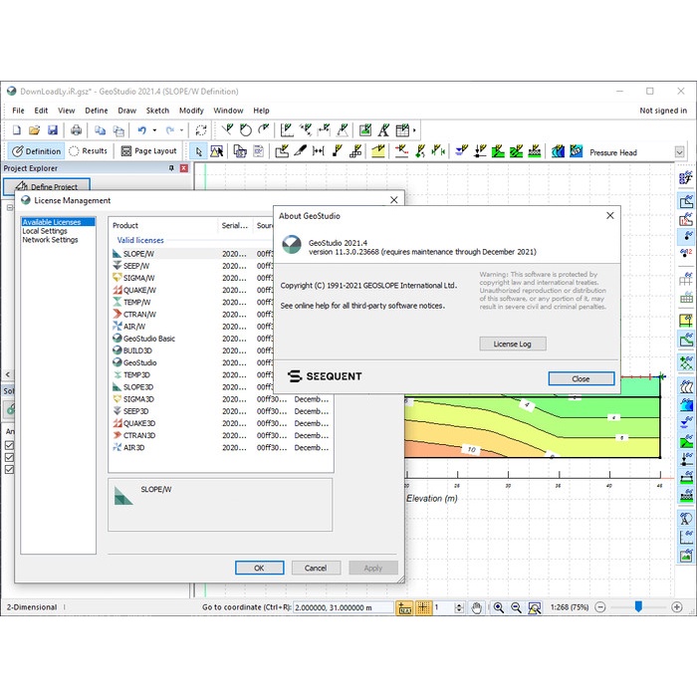Open the Pressure Head dropdown
The height and width of the screenshot is (697, 697).
pyautogui.click(x=679, y=152)
